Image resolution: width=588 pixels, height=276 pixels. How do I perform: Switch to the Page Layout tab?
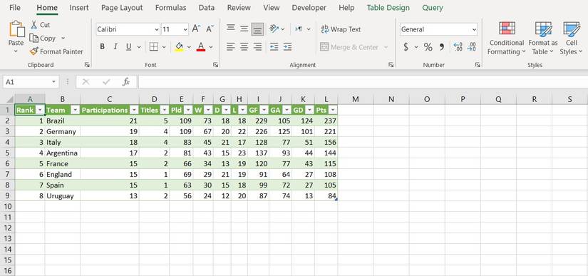click(x=122, y=8)
